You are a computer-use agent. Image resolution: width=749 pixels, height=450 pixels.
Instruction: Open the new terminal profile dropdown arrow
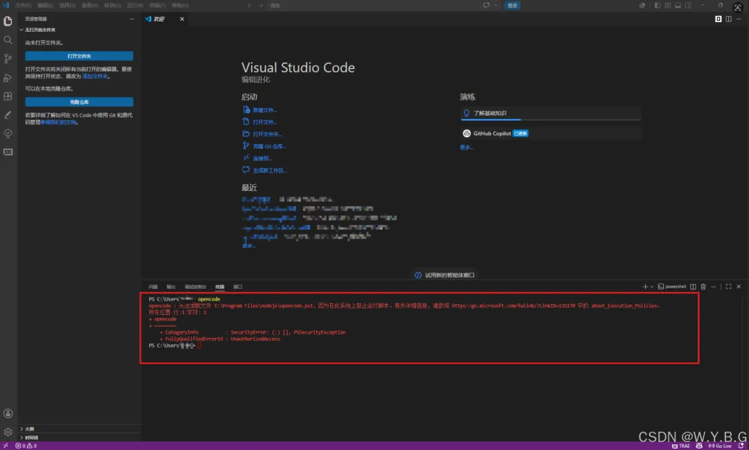651,287
